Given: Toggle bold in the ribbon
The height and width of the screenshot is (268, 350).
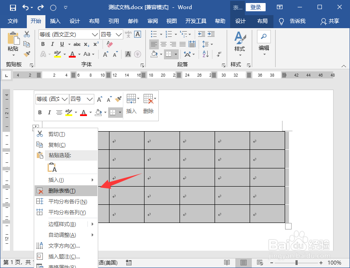Looking at the screenshot, I should tap(43, 44).
